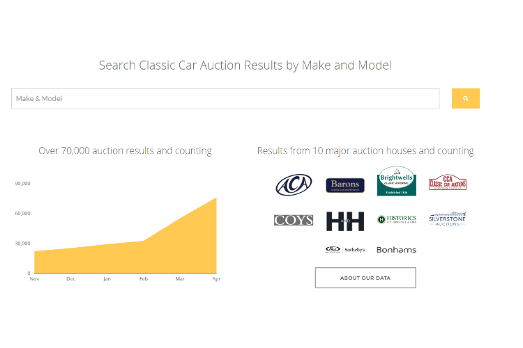Viewport: 523px width, 348px height.
Task: Select the H&H auction logo
Action: [345, 221]
